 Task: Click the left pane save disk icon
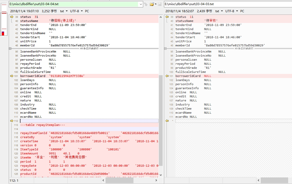pos(160,4)
